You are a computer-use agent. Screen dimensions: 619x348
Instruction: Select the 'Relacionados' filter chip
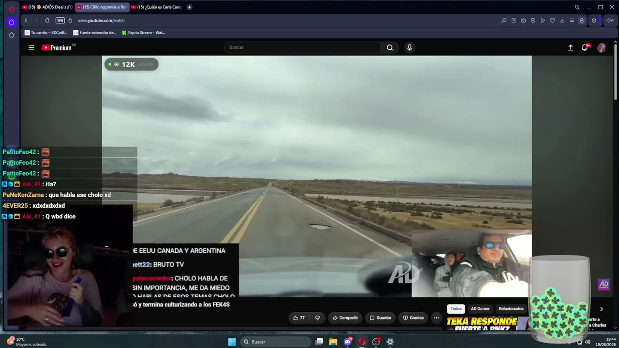pyautogui.click(x=511, y=309)
